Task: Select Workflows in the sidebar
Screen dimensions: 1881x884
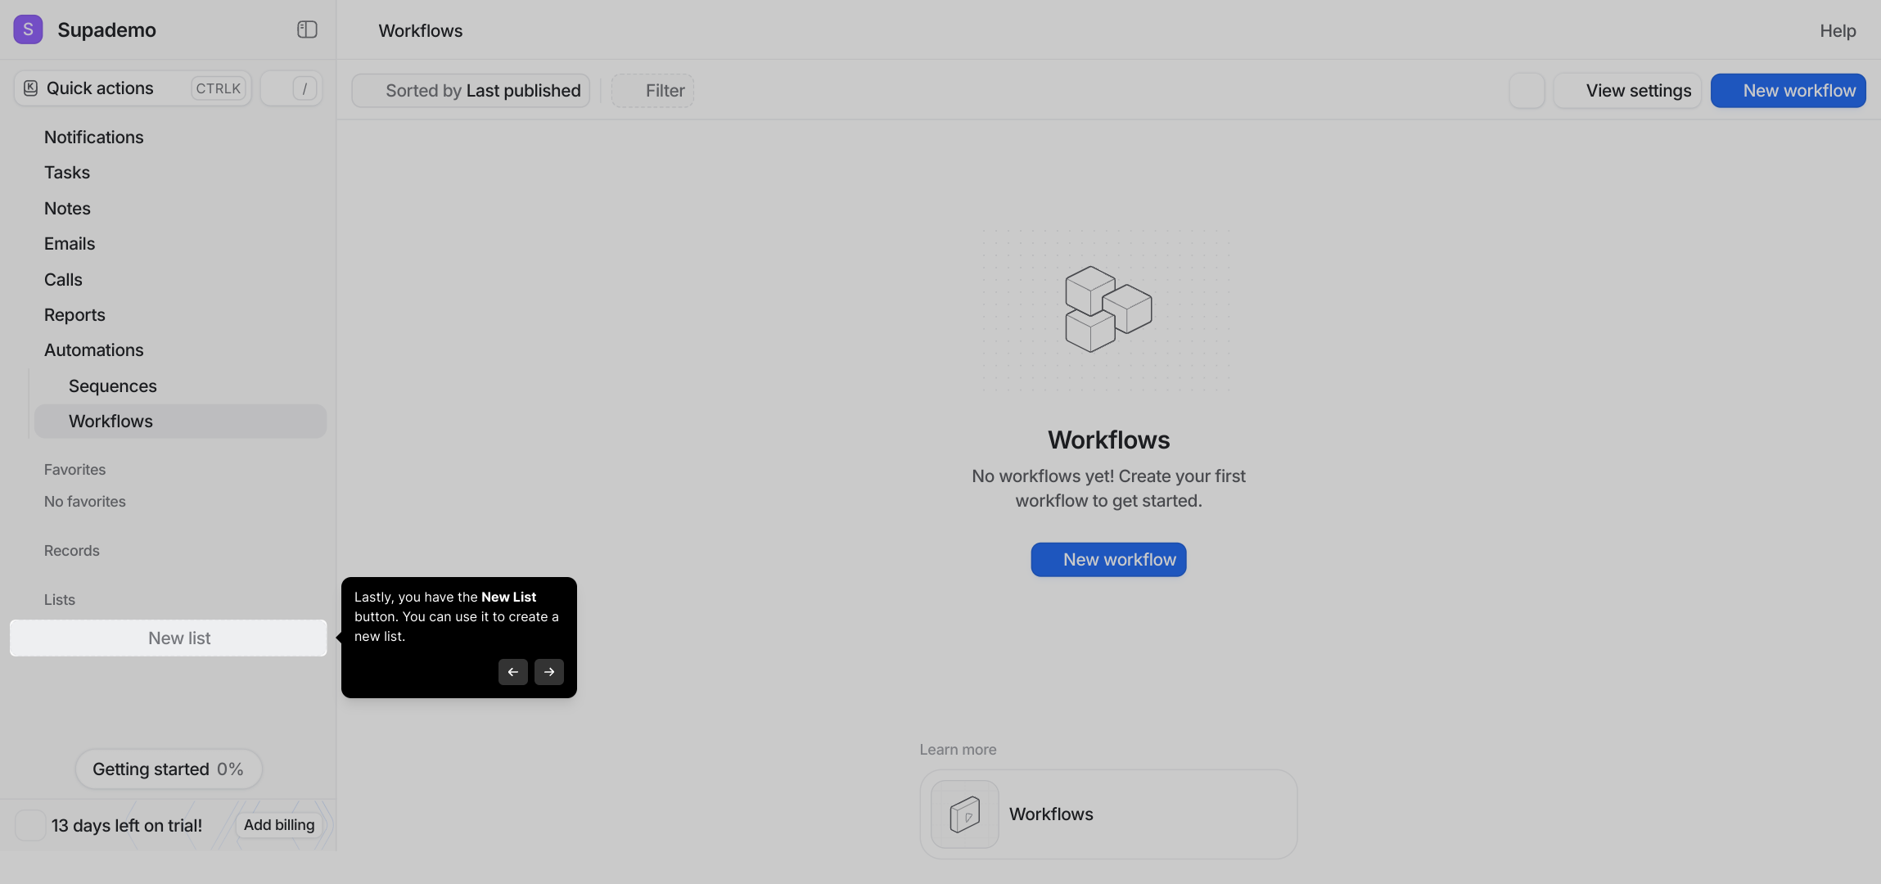Action: [180, 422]
